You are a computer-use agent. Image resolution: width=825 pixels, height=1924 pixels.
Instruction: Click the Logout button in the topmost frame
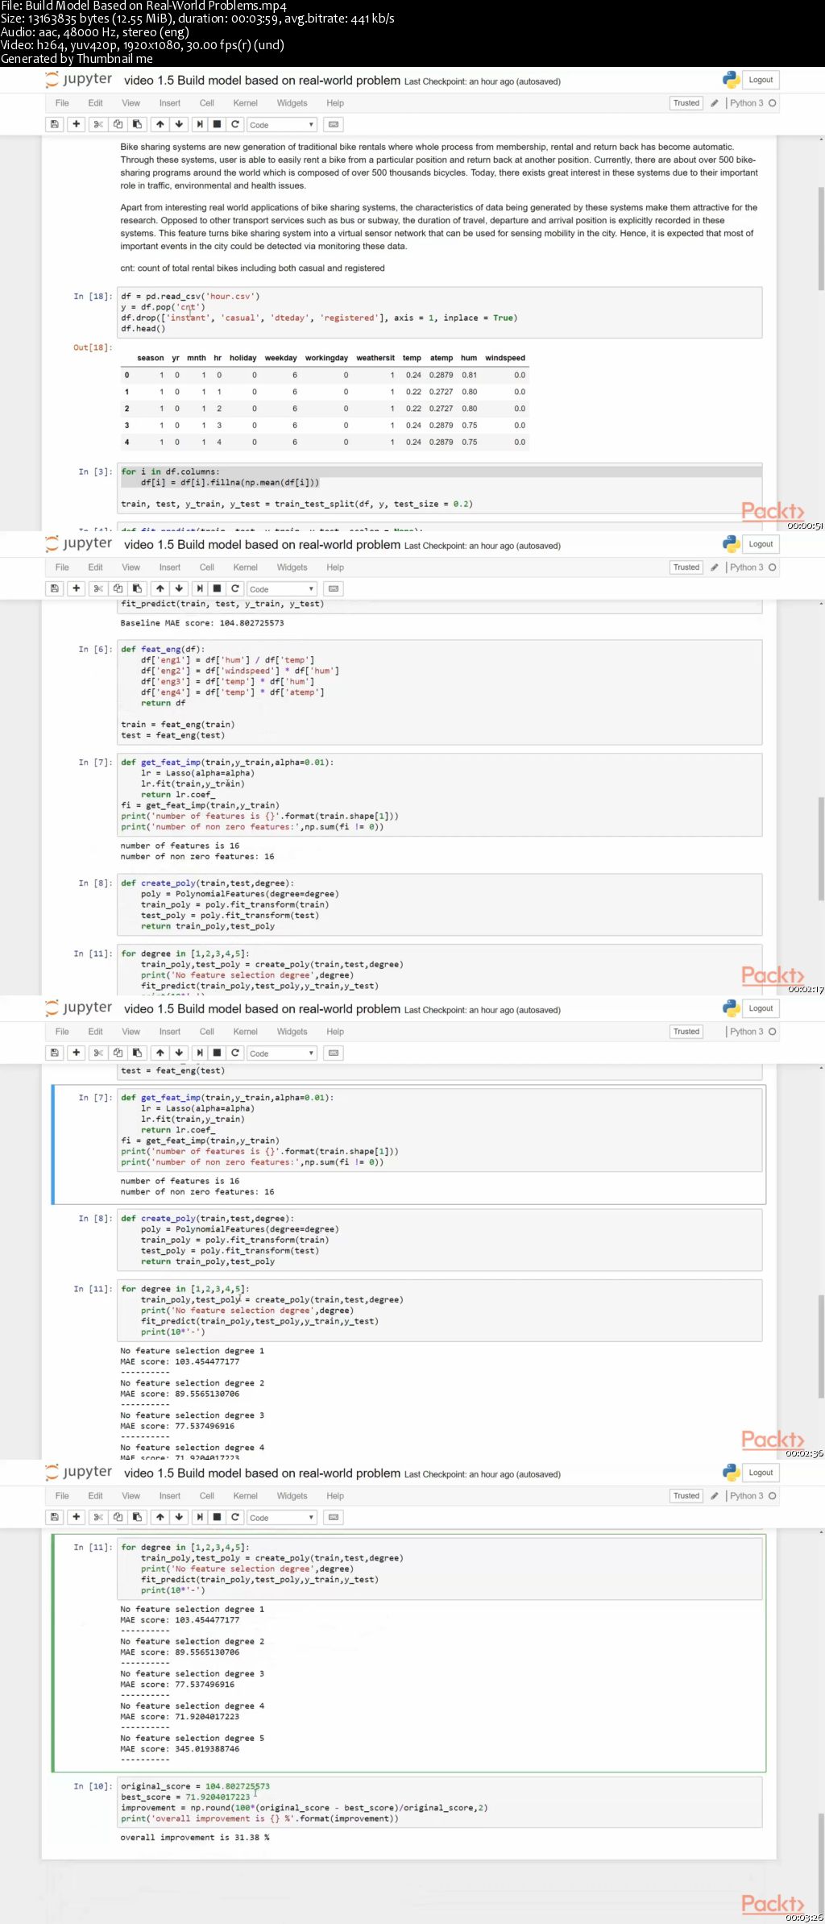(x=761, y=80)
